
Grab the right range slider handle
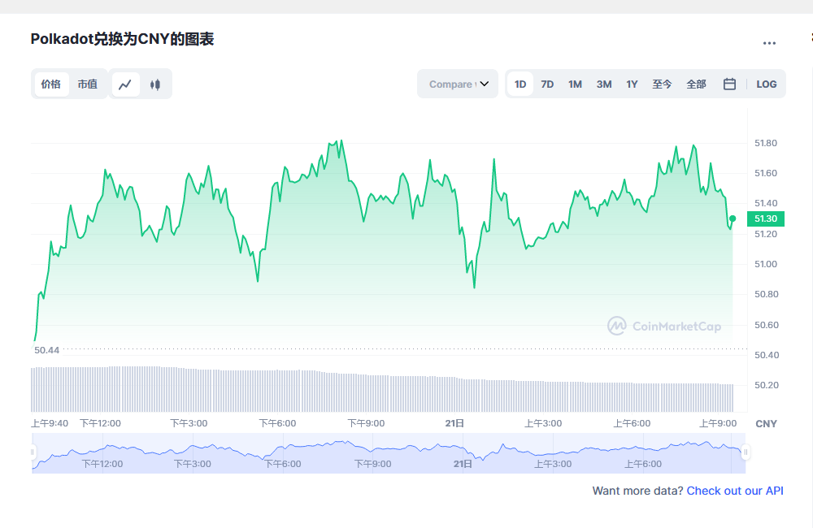click(746, 452)
